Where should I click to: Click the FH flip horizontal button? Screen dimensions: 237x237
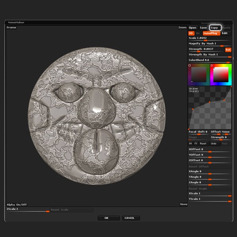(190, 144)
